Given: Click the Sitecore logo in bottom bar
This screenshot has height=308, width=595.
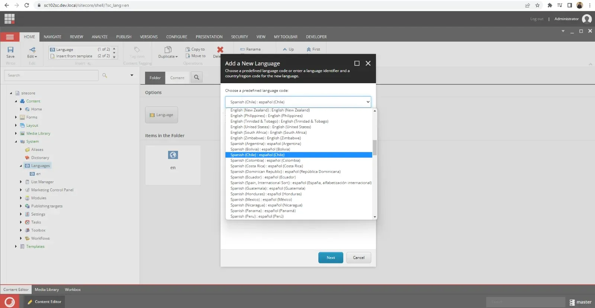Looking at the screenshot, I should 10,301.
